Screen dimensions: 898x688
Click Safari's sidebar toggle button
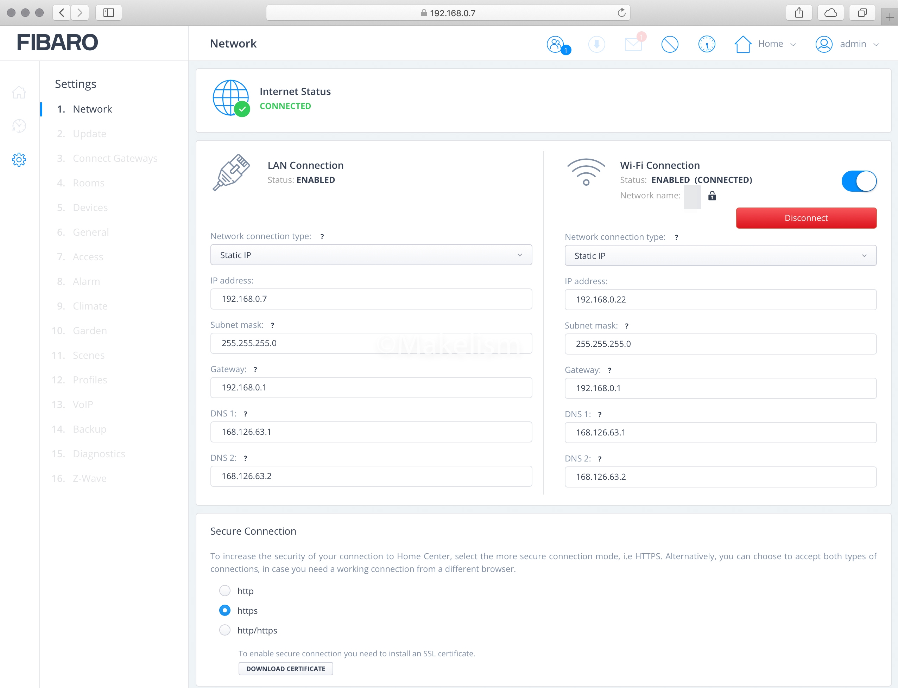109,13
